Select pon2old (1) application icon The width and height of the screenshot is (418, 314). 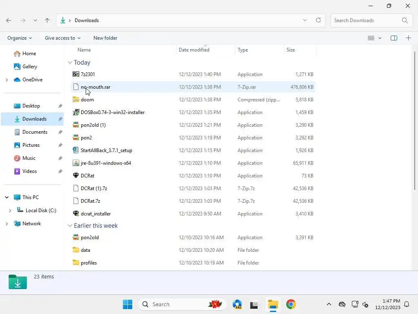point(76,125)
